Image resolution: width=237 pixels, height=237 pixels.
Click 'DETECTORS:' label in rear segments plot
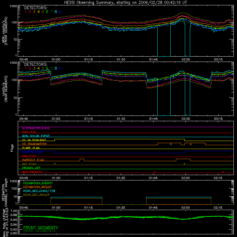coord(36,64)
